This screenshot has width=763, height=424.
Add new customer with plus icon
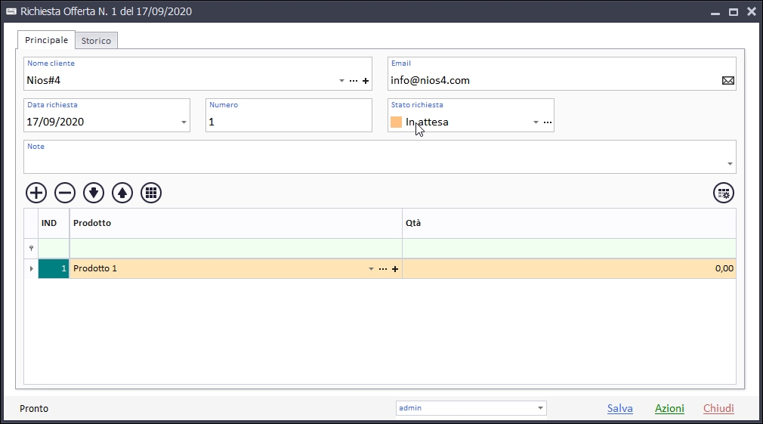pyautogui.click(x=366, y=81)
